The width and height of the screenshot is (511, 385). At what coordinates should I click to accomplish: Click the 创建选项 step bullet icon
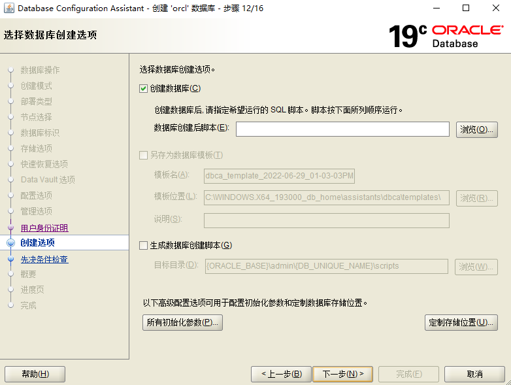click(10, 243)
